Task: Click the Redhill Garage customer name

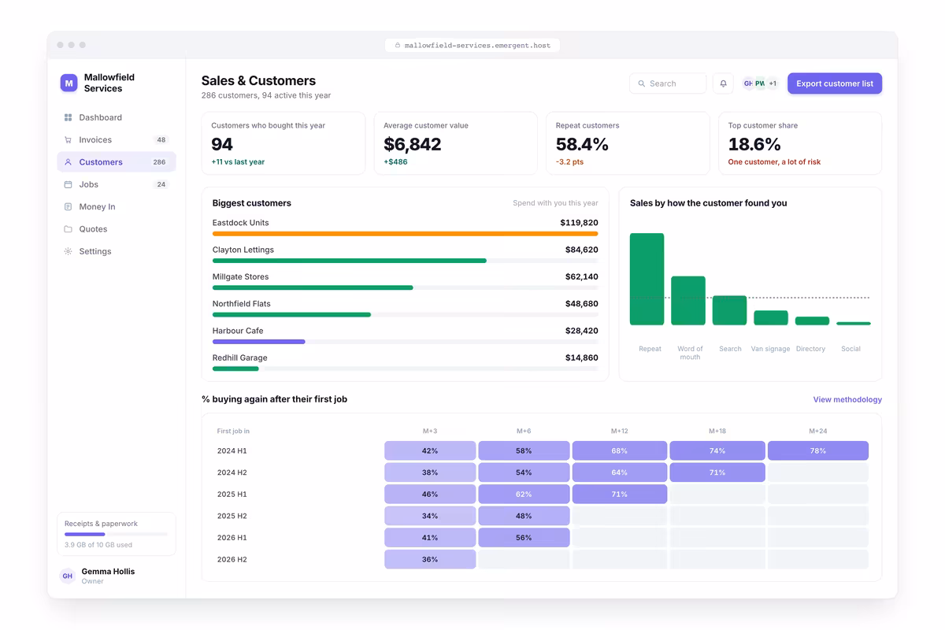Action: click(240, 358)
